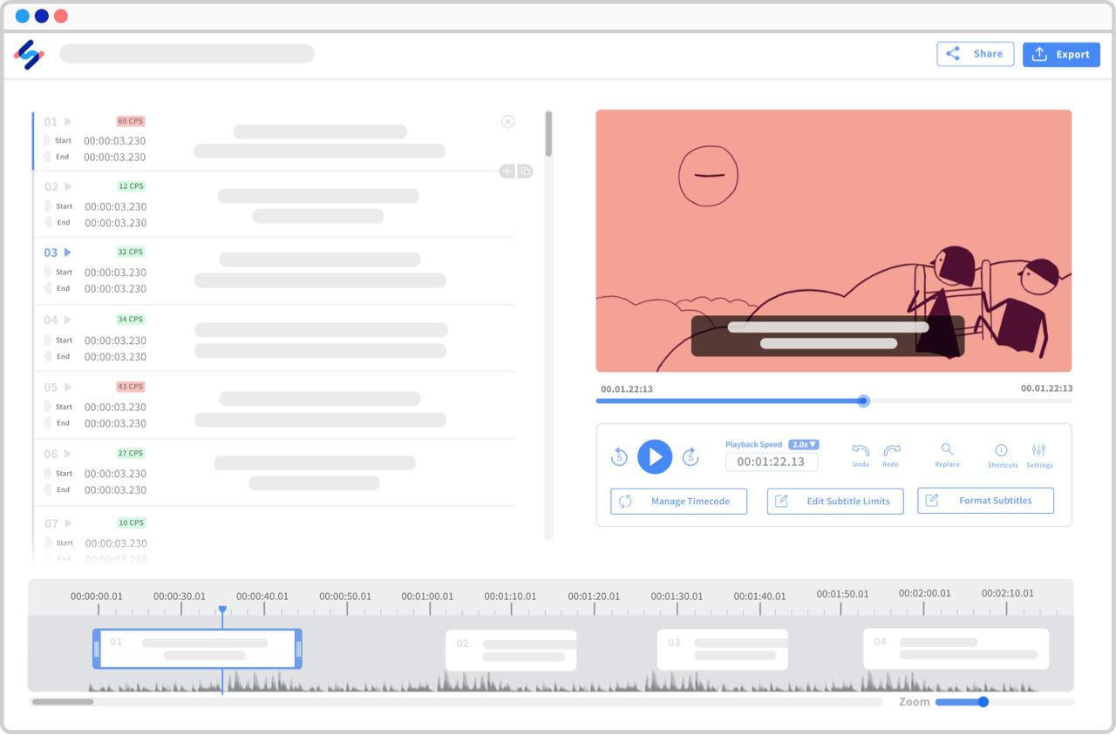Play subtitle 03 preview arrow
This screenshot has height=735, width=1116.
tap(68, 253)
